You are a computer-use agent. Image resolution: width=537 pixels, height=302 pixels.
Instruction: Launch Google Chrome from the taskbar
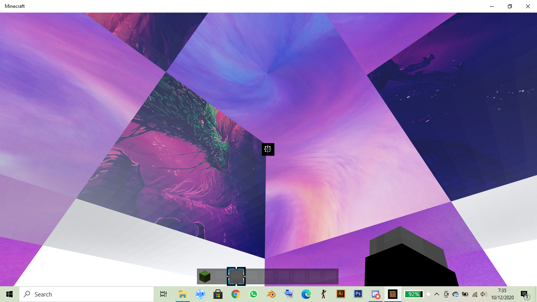(x=236, y=294)
